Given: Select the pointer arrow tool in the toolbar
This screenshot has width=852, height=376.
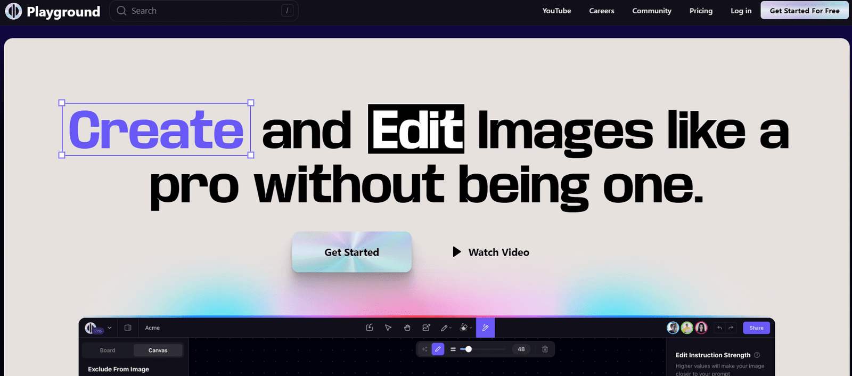Looking at the screenshot, I should [x=388, y=328].
